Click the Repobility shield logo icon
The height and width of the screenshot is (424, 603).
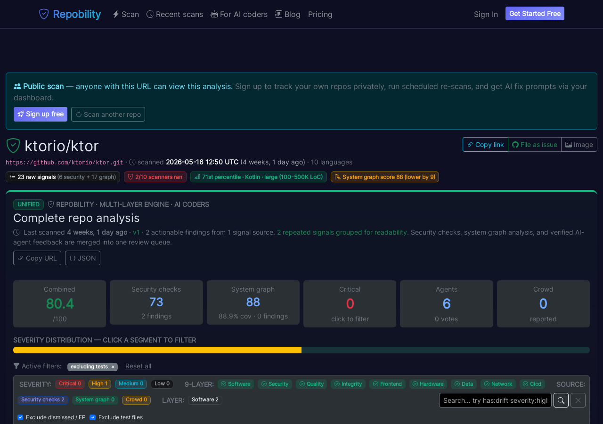point(44,14)
